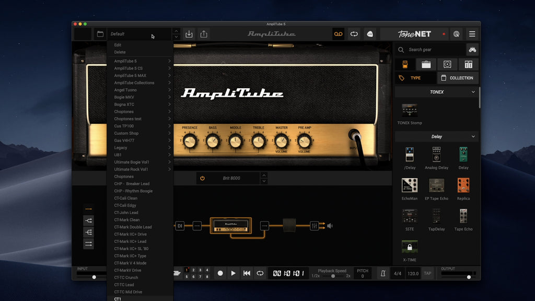Image resolution: width=535 pixels, height=301 pixels.
Task: Select the speaker cabinet gear category icon
Action: pos(447,64)
